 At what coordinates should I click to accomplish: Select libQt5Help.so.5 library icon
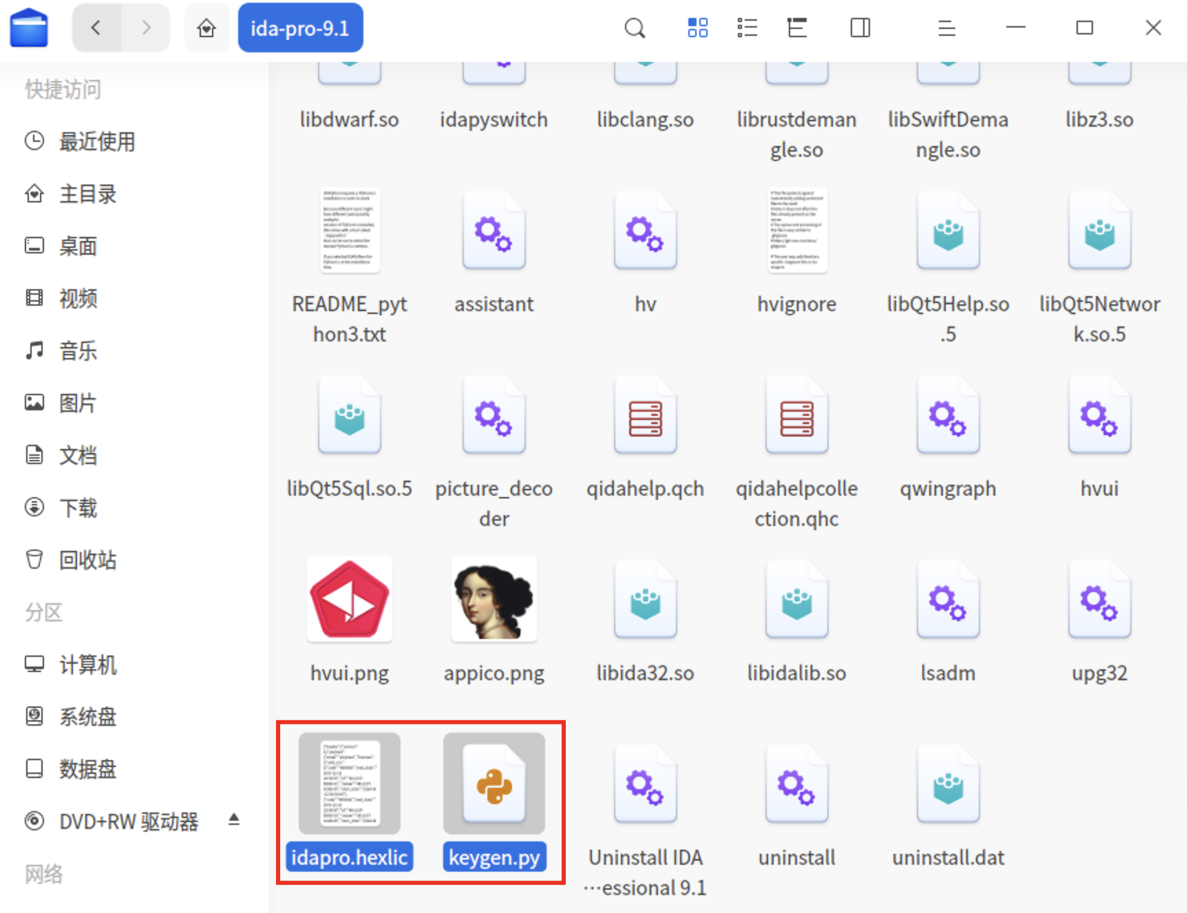(x=948, y=231)
